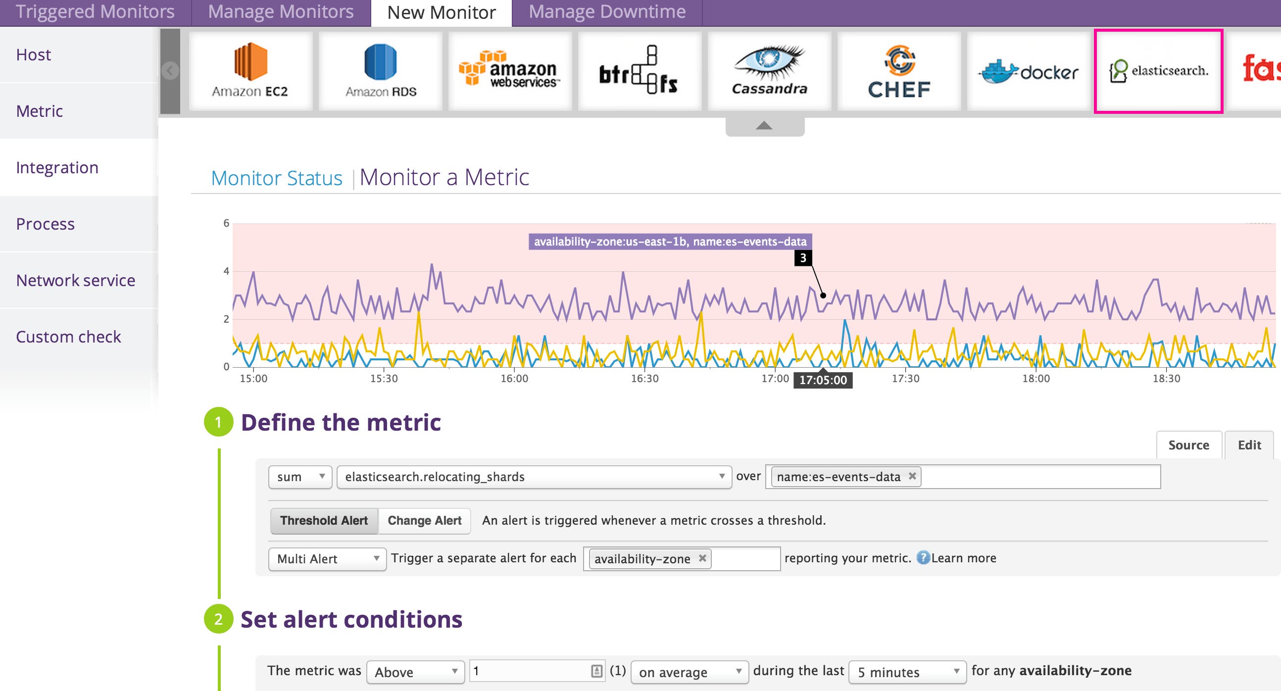Toggle to the Edit metric view
Viewport: 1281px width, 691px height.
[1249, 445]
